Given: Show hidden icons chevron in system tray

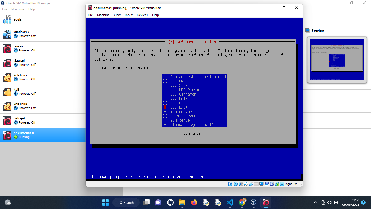Looking at the screenshot, I should click(315, 202).
